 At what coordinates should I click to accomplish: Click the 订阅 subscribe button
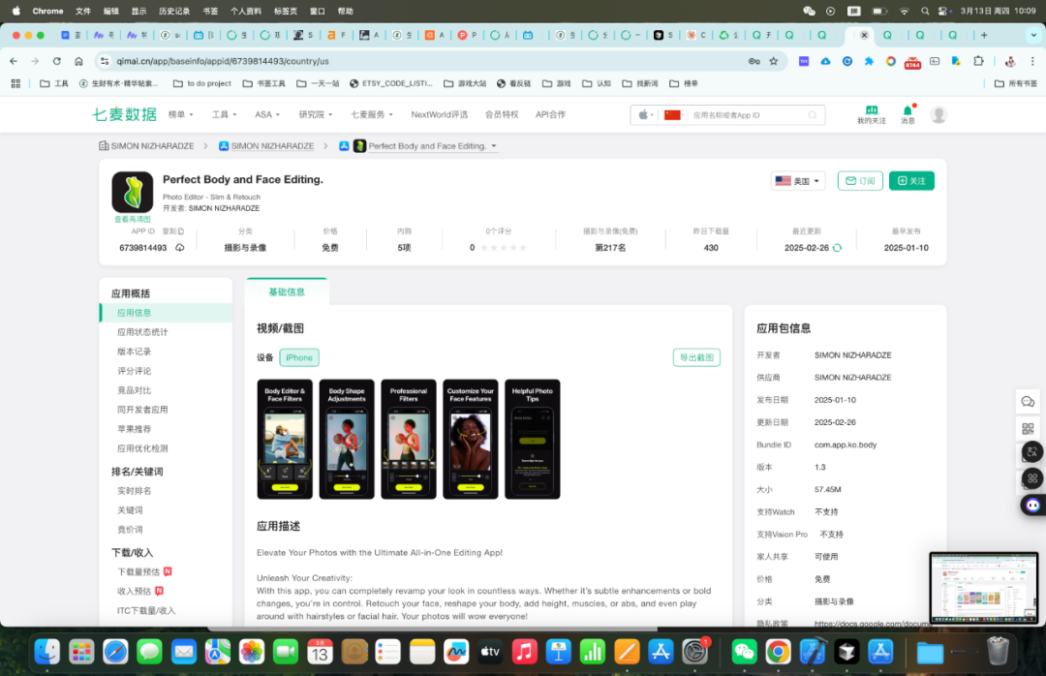click(860, 181)
